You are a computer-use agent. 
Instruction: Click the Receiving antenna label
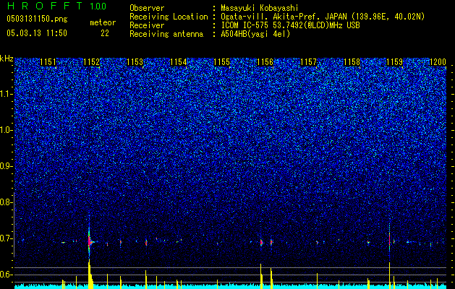click(166, 34)
